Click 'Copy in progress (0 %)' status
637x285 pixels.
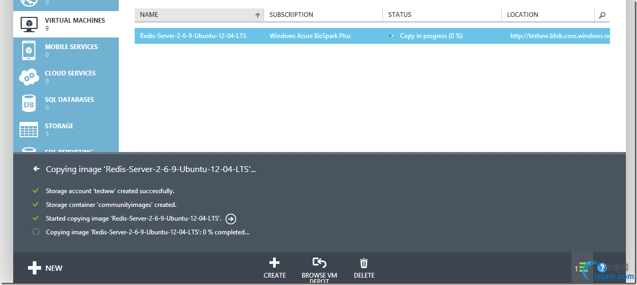(431, 36)
